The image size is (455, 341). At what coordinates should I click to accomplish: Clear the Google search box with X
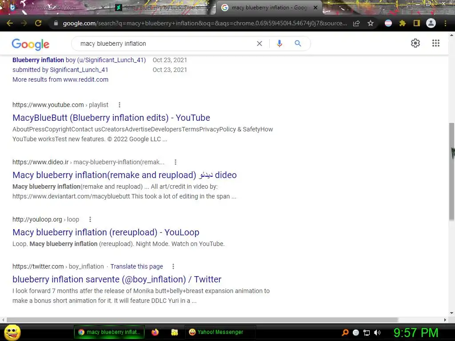[259, 44]
